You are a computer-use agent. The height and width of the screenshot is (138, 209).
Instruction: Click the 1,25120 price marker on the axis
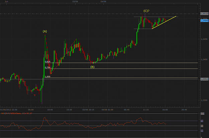(204, 14)
